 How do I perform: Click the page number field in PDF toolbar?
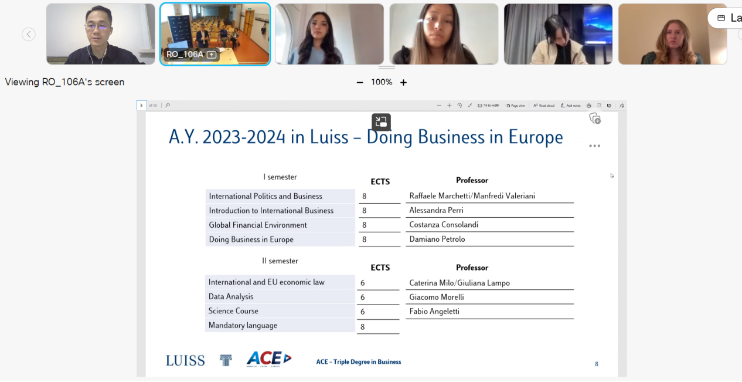click(x=141, y=106)
